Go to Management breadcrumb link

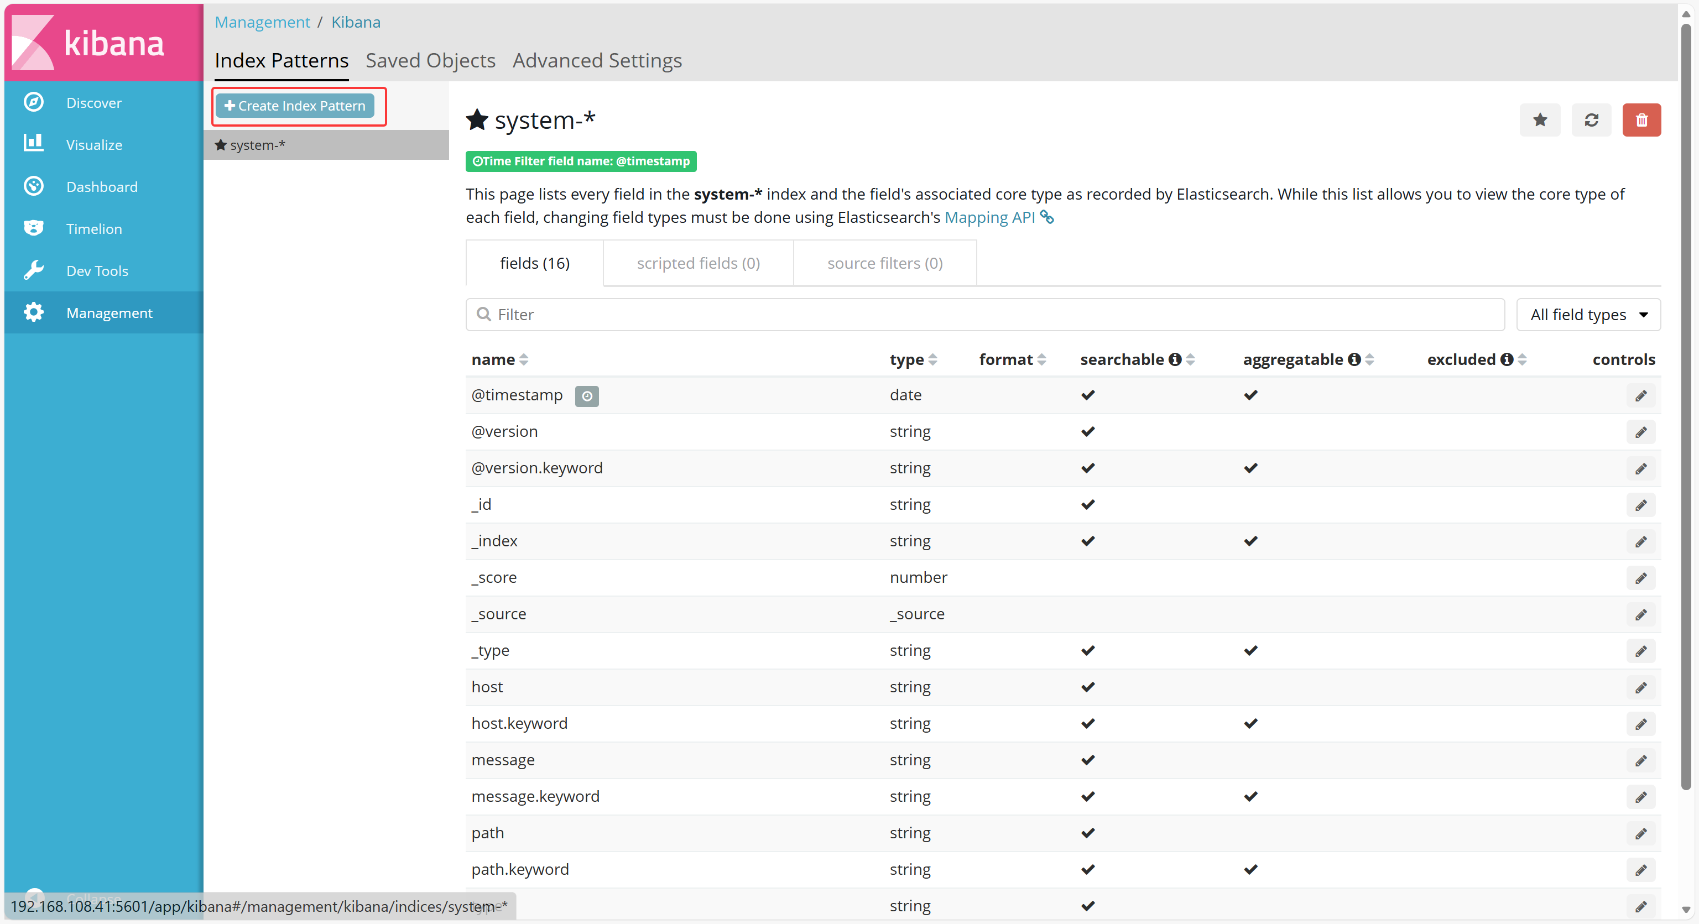coord(262,22)
